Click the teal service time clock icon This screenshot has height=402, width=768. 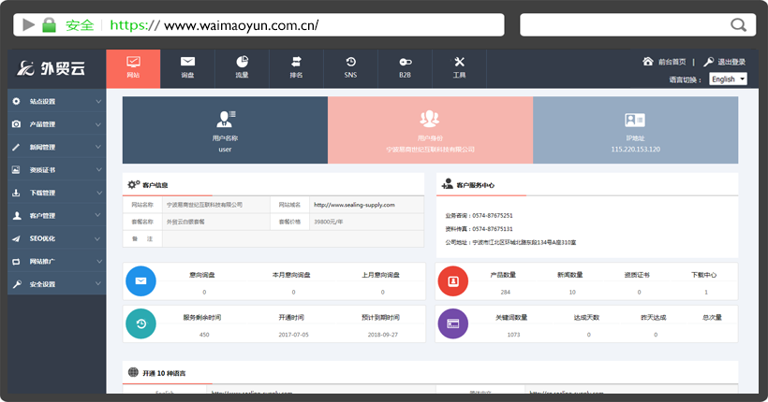140,323
